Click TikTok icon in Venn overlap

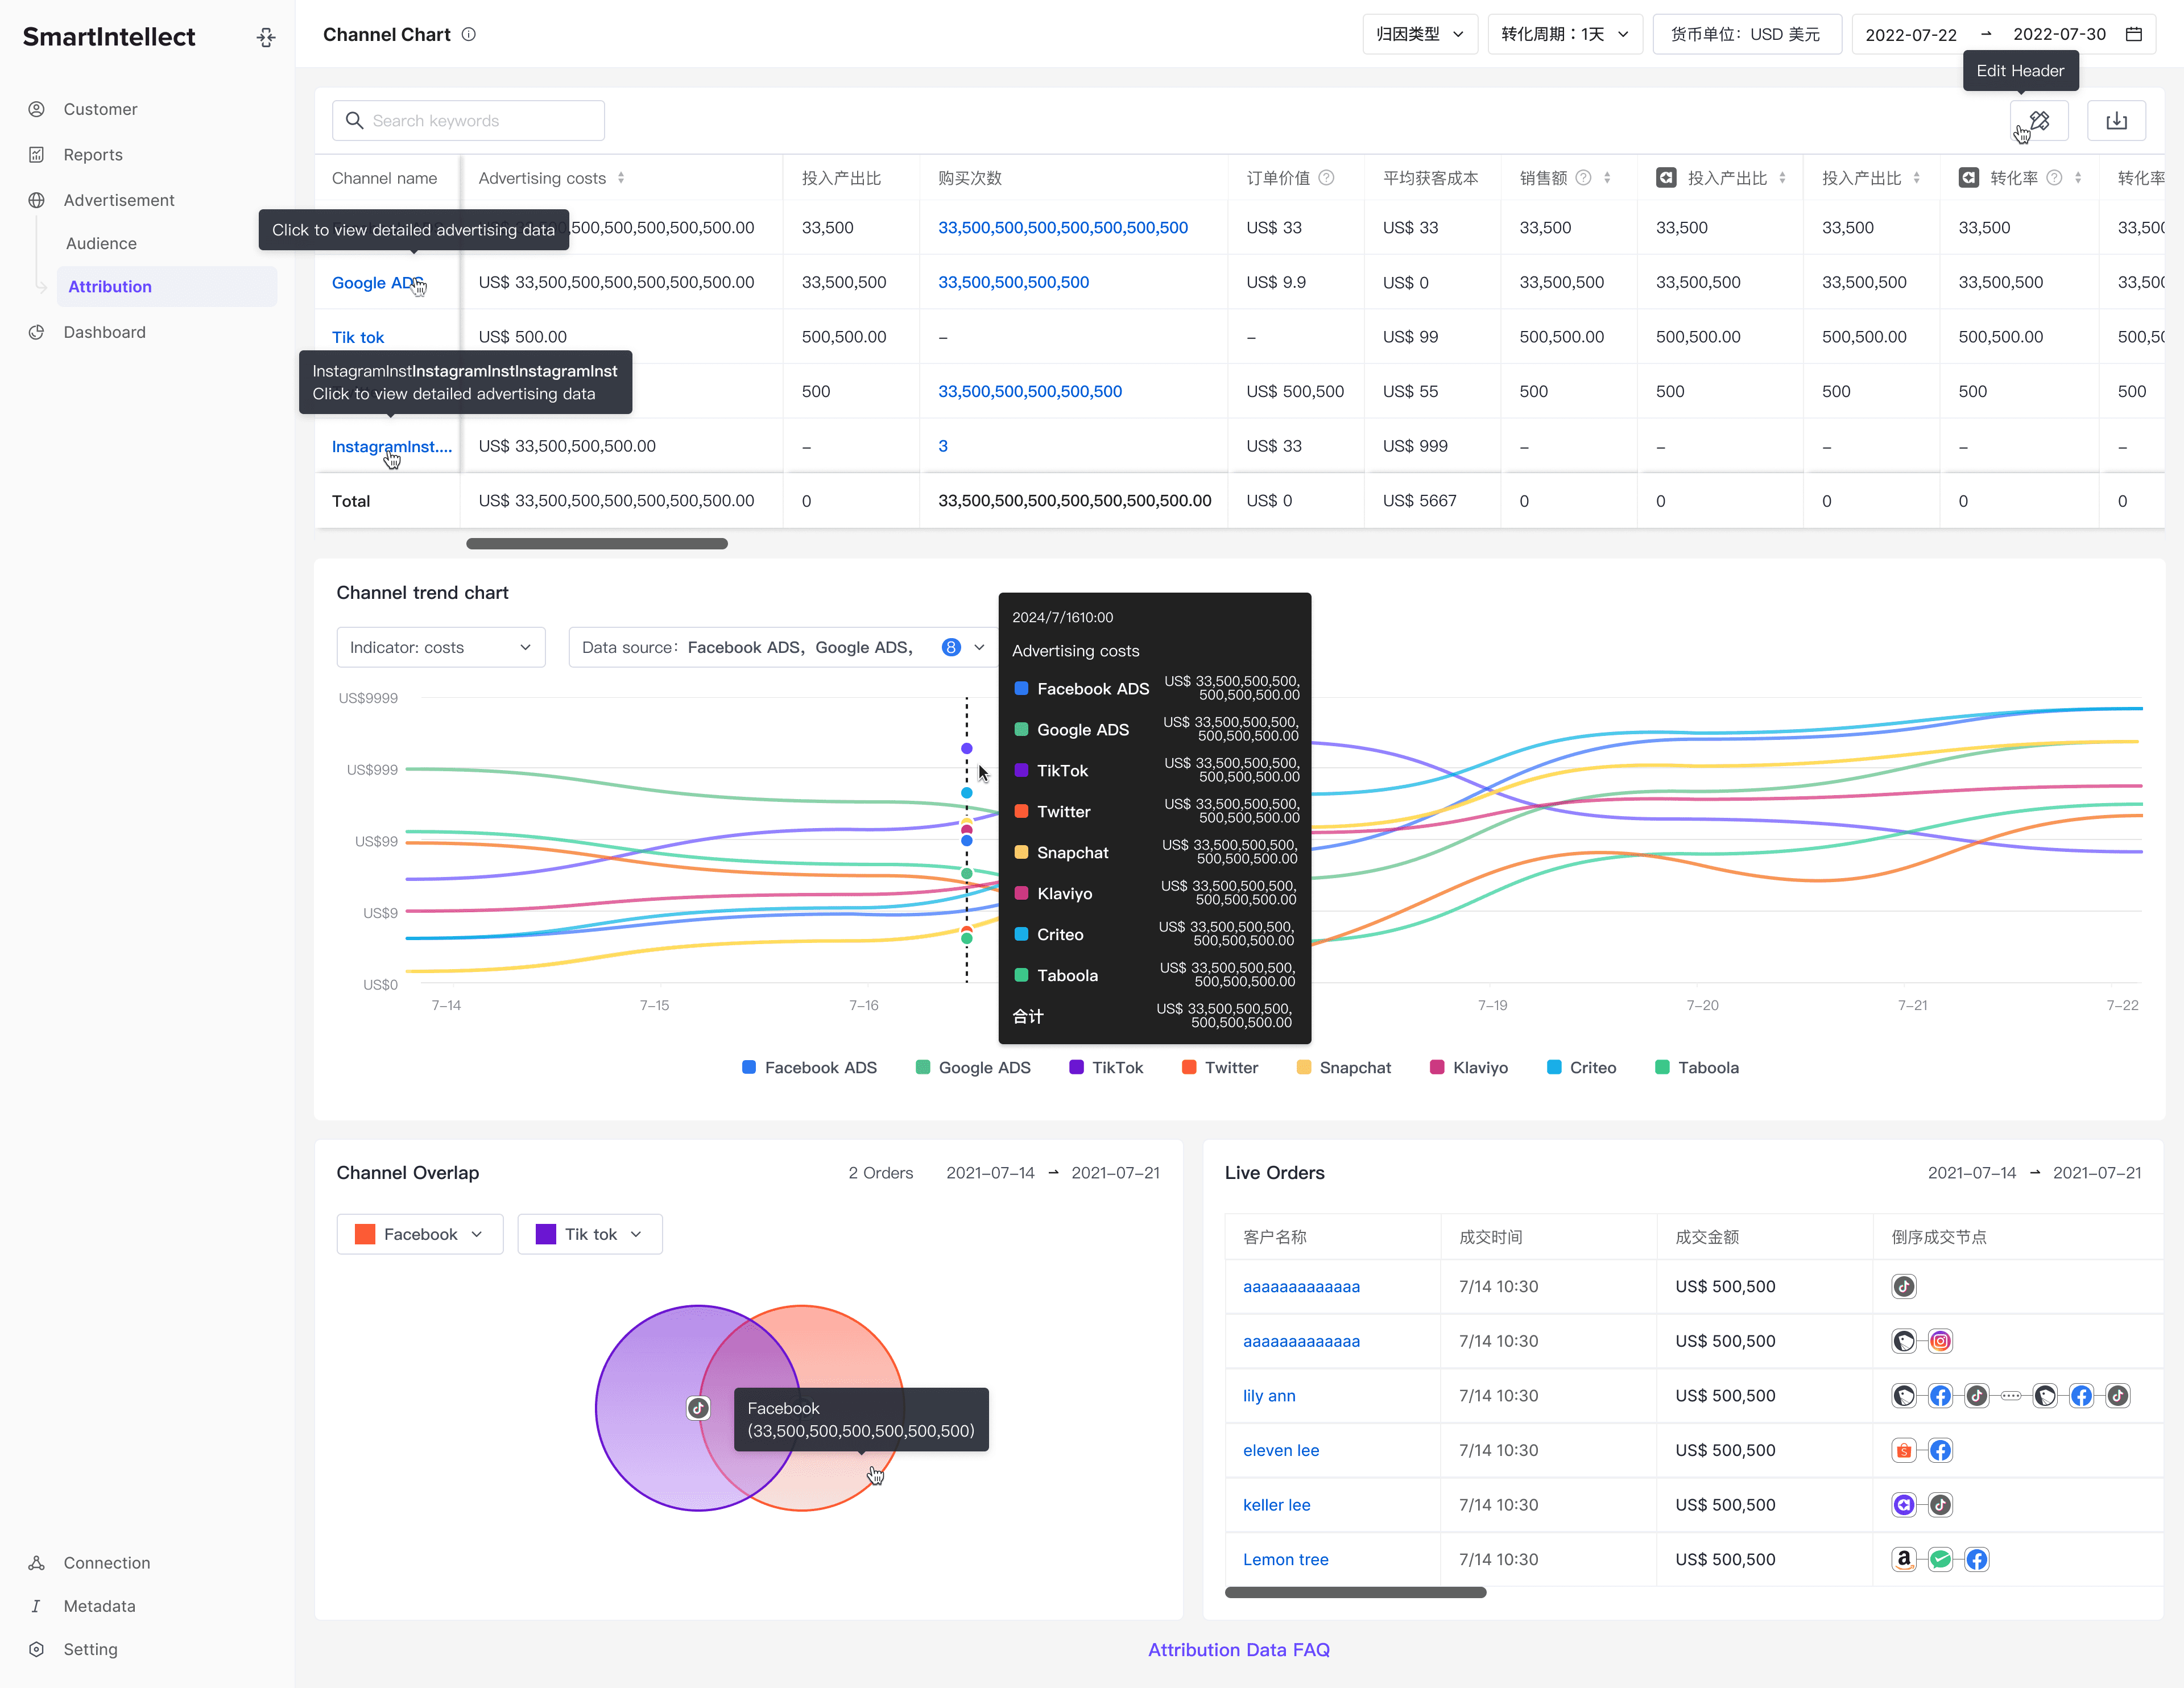698,1408
